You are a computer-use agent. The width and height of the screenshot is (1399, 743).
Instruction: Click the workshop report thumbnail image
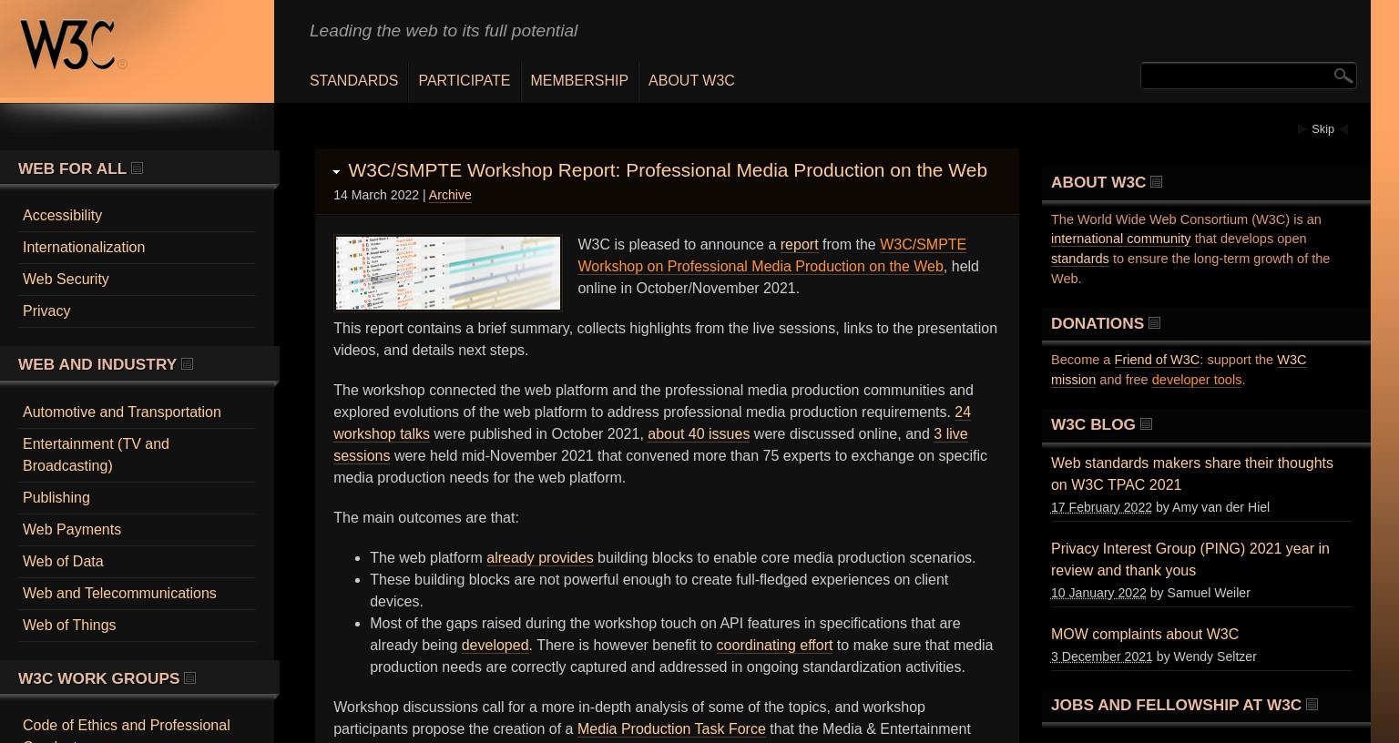click(448, 273)
